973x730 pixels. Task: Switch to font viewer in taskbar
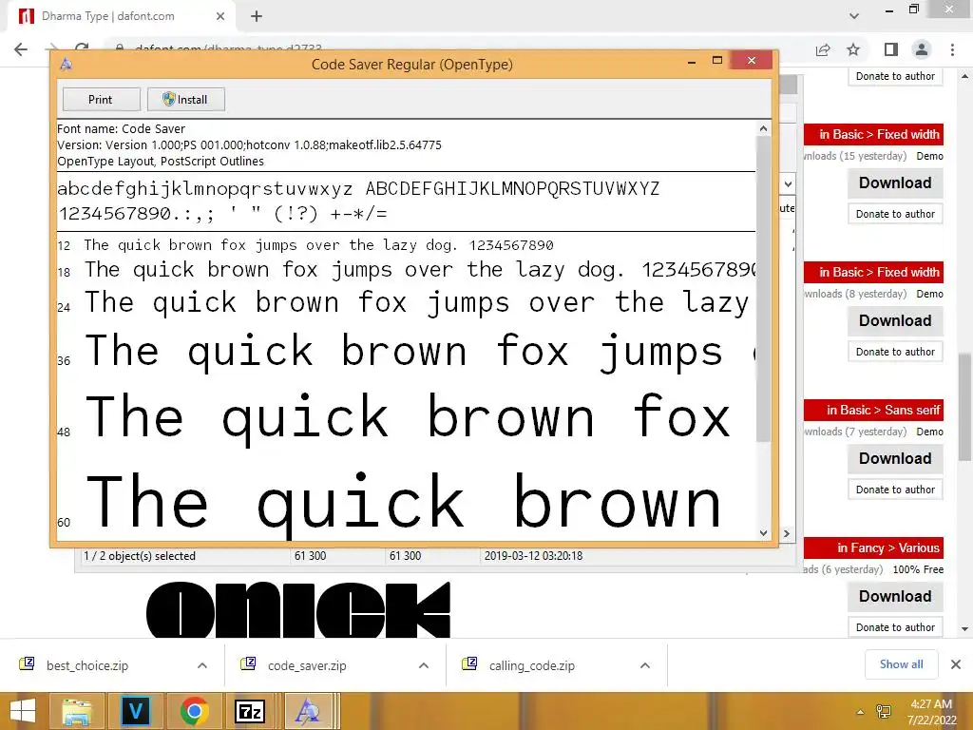click(x=309, y=711)
